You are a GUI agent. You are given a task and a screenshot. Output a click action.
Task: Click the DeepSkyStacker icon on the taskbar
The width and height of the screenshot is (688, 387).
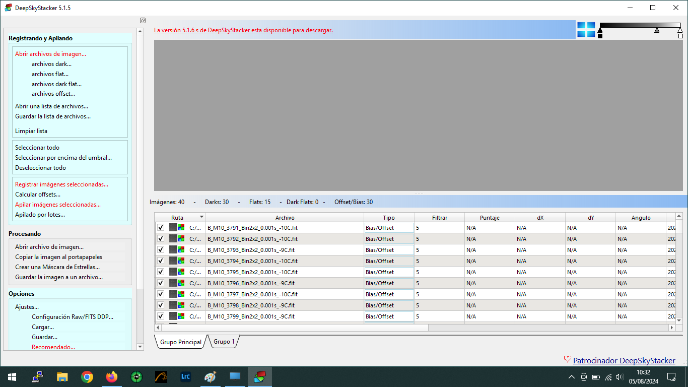point(260,377)
